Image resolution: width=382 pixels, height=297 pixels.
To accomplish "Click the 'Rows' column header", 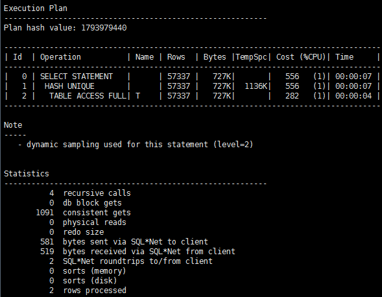I will (x=176, y=57).
